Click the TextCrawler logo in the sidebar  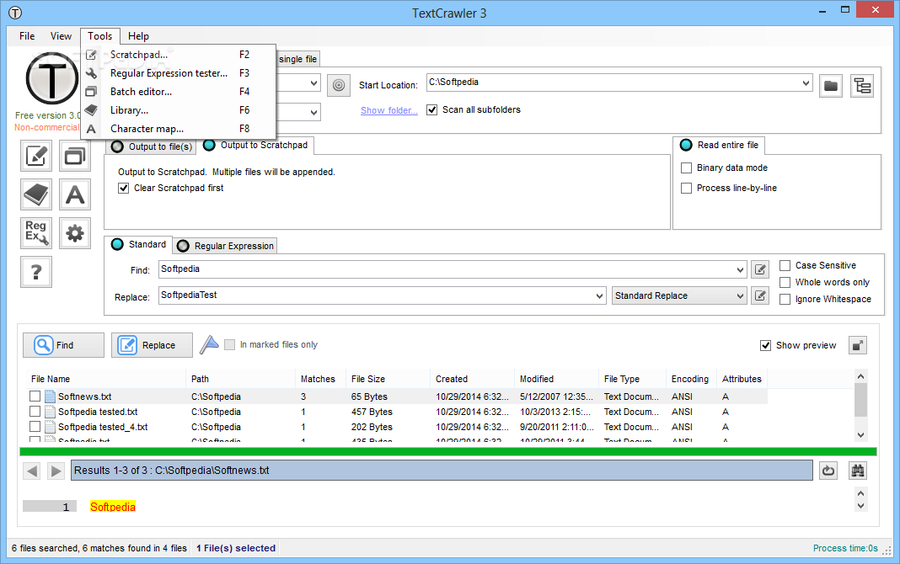pos(51,78)
